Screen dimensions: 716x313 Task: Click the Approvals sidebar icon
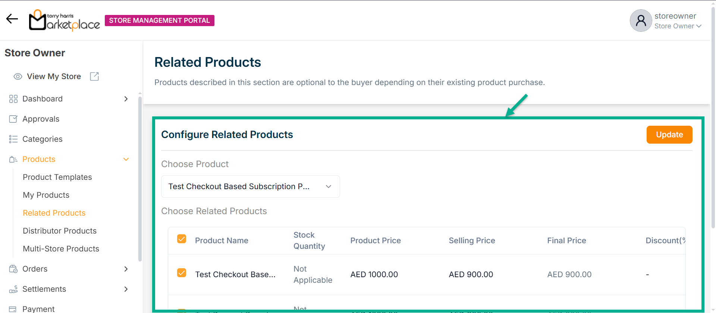13,119
